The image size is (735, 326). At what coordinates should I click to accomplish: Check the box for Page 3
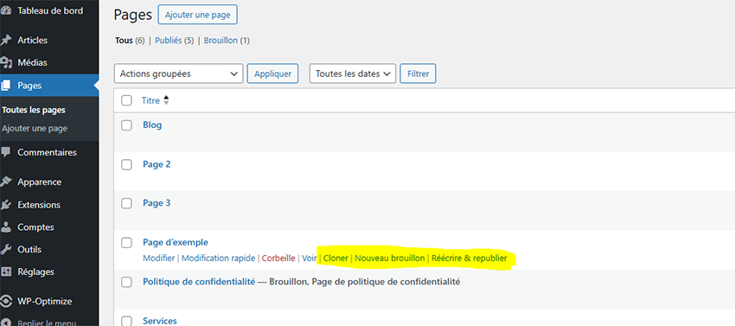pos(126,203)
